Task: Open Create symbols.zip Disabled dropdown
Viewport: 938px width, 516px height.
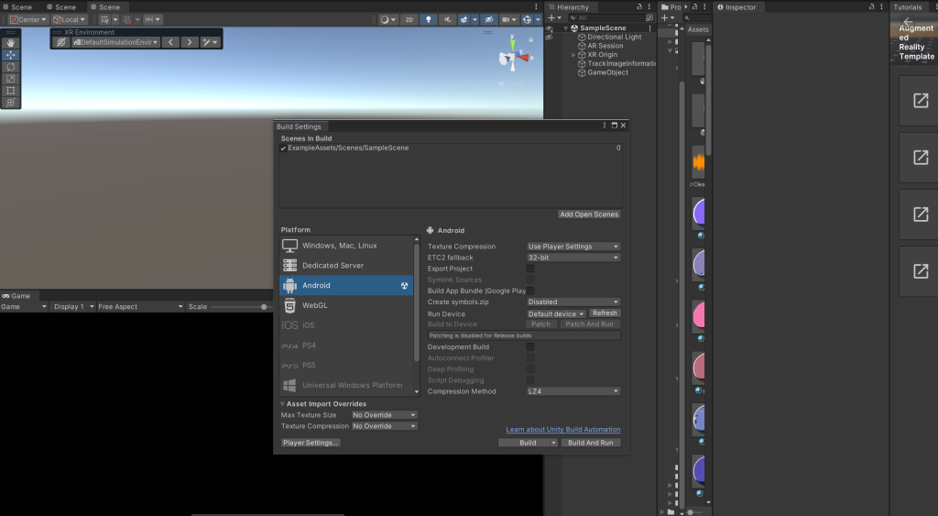Action: [573, 302]
